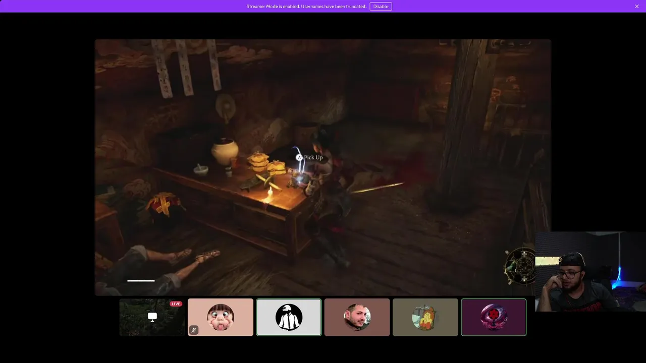The height and width of the screenshot is (363, 646).
Task: Click the Pick Up prompt in the game
Action: 309,158
